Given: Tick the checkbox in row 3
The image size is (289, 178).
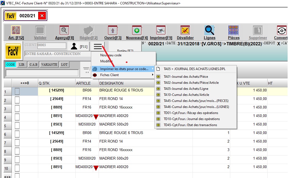Looking at the screenshot, I should coord(17,108).
